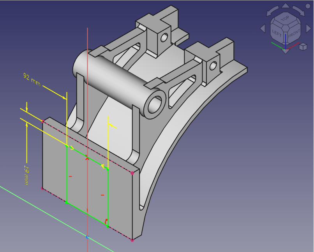Pick the red constraint at bottom-right sketch corner
This screenshot has width=314, height=252.
pos(106,221)
